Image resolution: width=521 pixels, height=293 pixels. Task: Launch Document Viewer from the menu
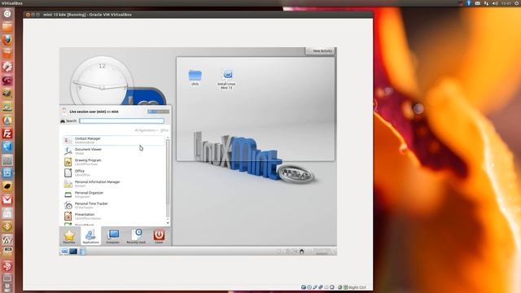113,151
